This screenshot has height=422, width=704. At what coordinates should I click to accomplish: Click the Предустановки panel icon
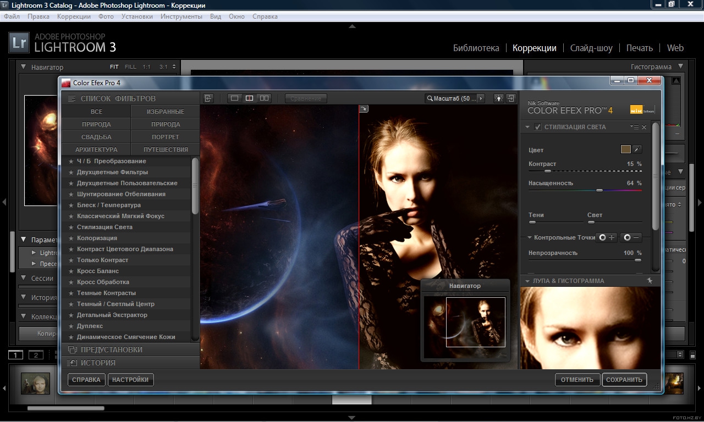click(x=71, y=349)
